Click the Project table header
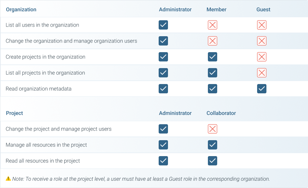 14,113
